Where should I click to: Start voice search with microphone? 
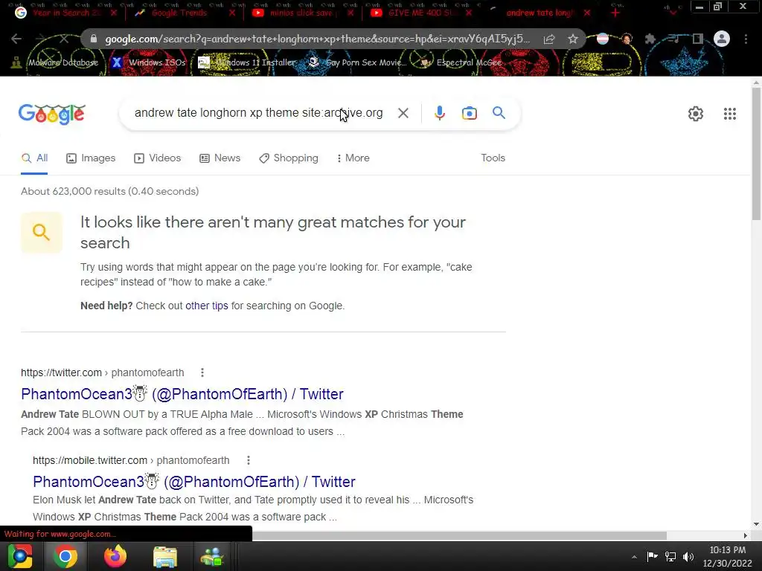click(x=439, y=113)
